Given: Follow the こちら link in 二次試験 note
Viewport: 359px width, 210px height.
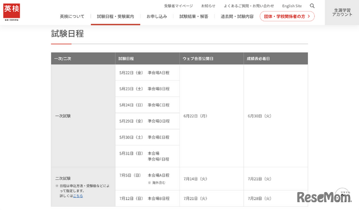Looking at the screenshot, I should (x=78, y=196).
